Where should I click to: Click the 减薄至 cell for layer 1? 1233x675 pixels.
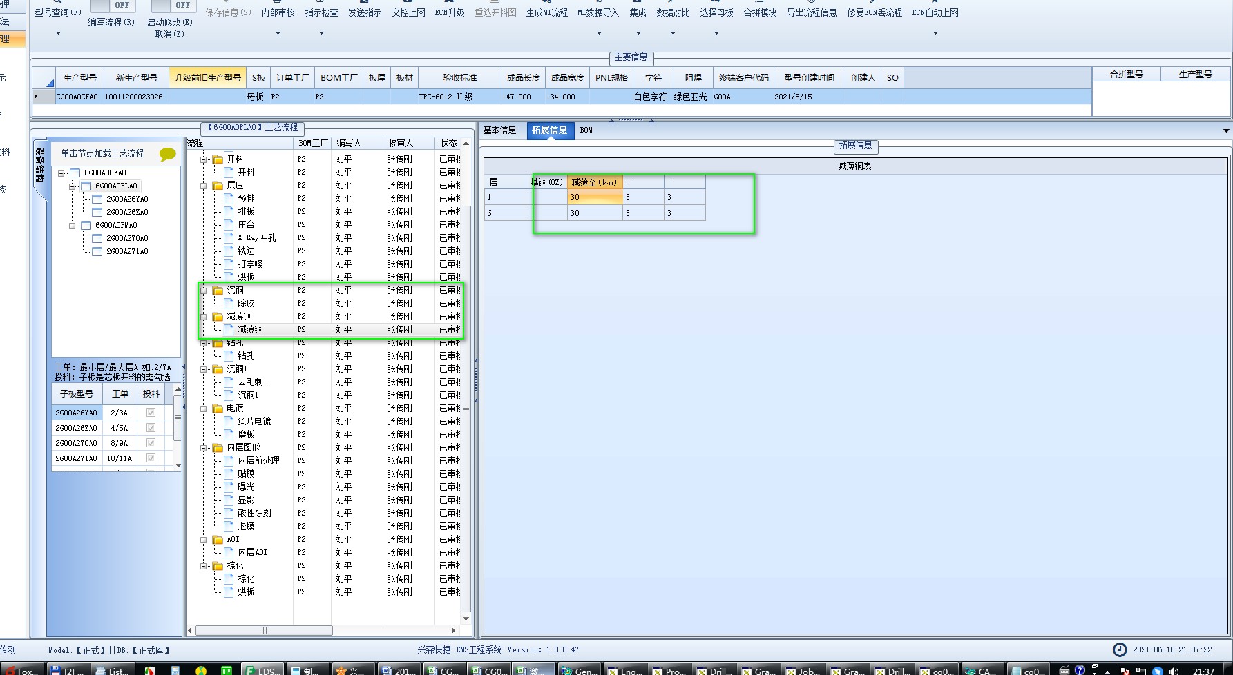tap(595, 197)
